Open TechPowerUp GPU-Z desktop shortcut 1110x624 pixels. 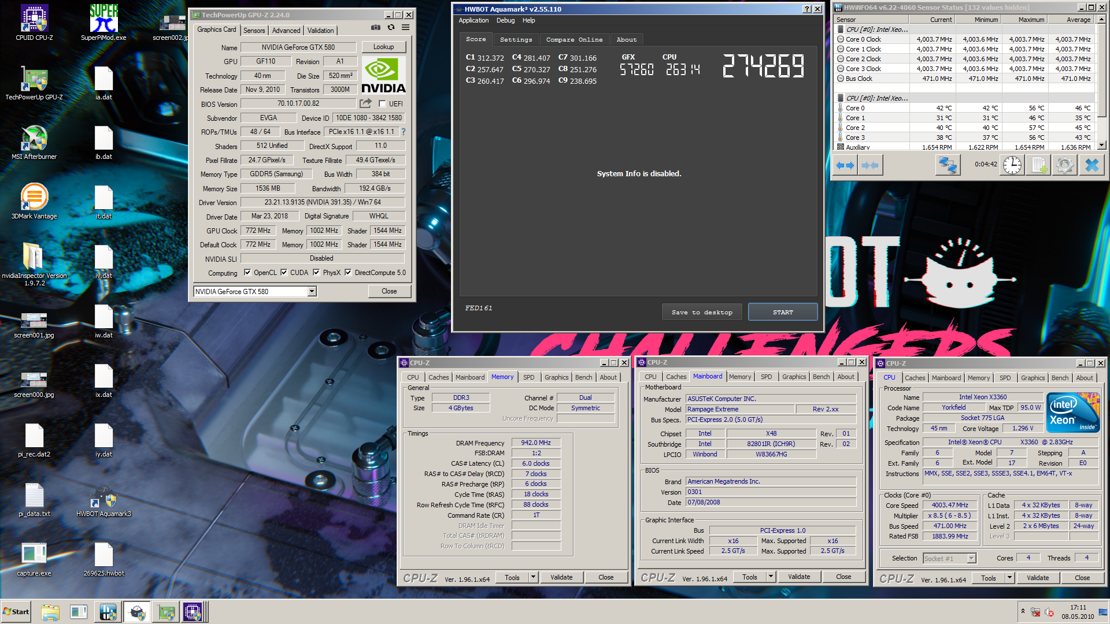click(34, 83)
